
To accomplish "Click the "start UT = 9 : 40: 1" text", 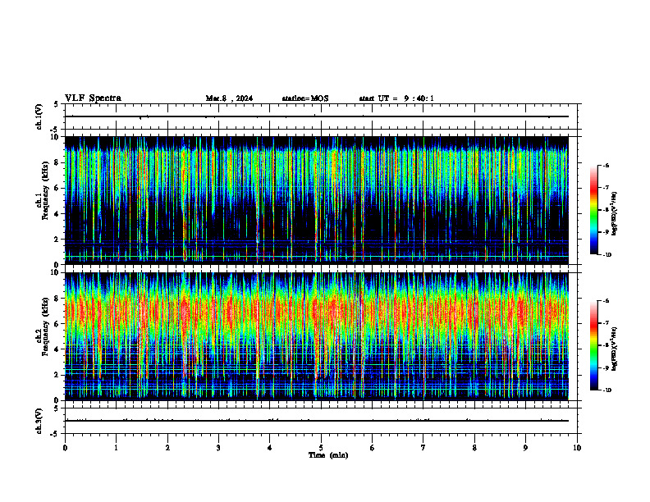I will pos(396,98).
